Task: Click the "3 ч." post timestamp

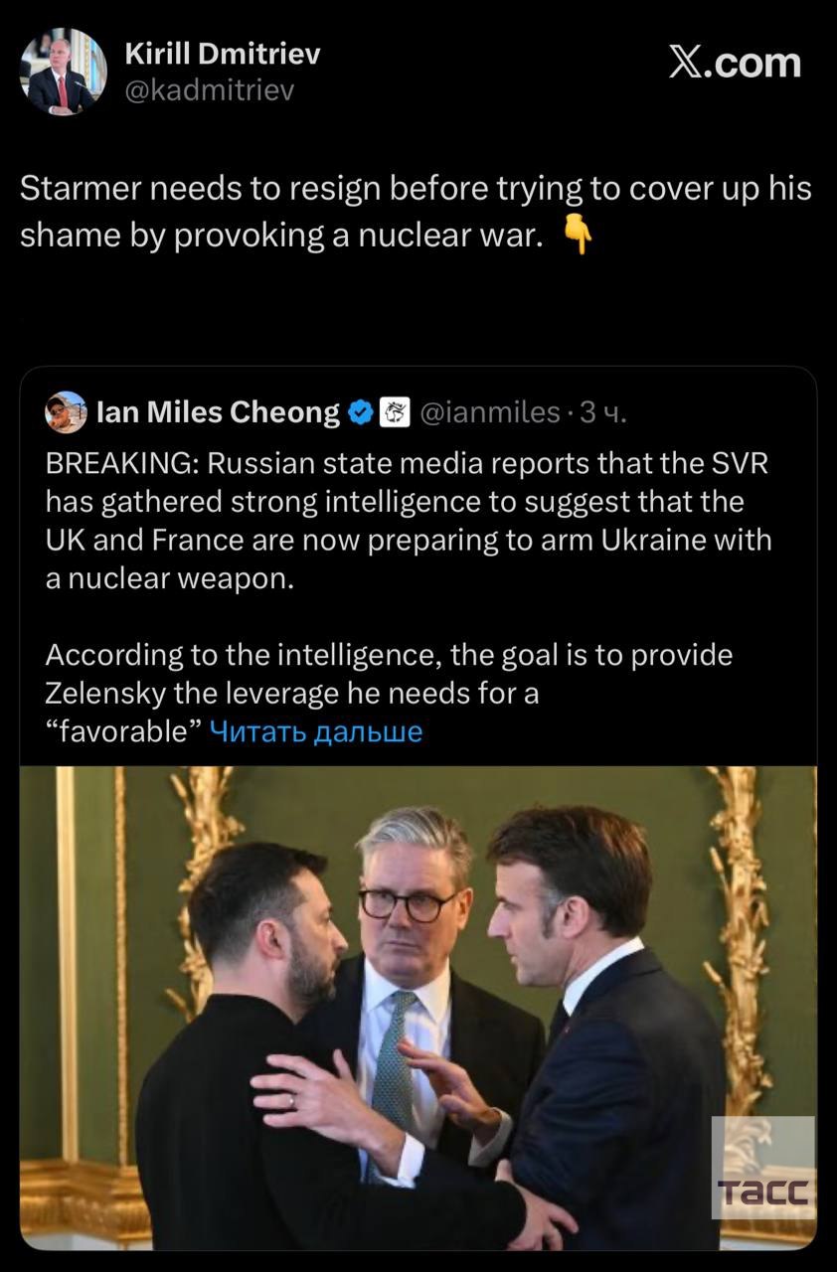Action: pyautogui.click(x=602, y=412)
